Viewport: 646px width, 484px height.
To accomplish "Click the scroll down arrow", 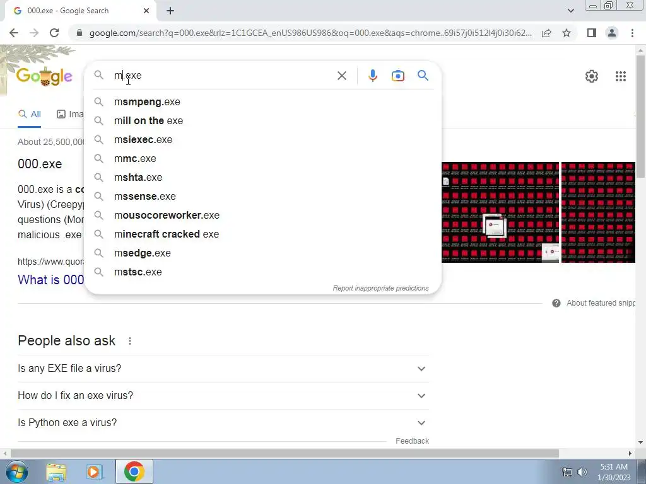I will (640, 442).
